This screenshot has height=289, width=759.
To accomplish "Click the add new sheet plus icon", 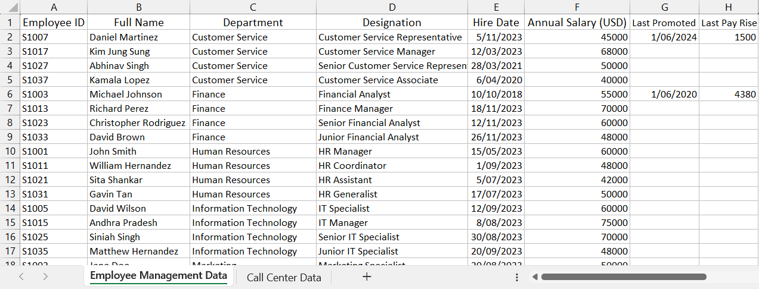I will pos(367,277).
